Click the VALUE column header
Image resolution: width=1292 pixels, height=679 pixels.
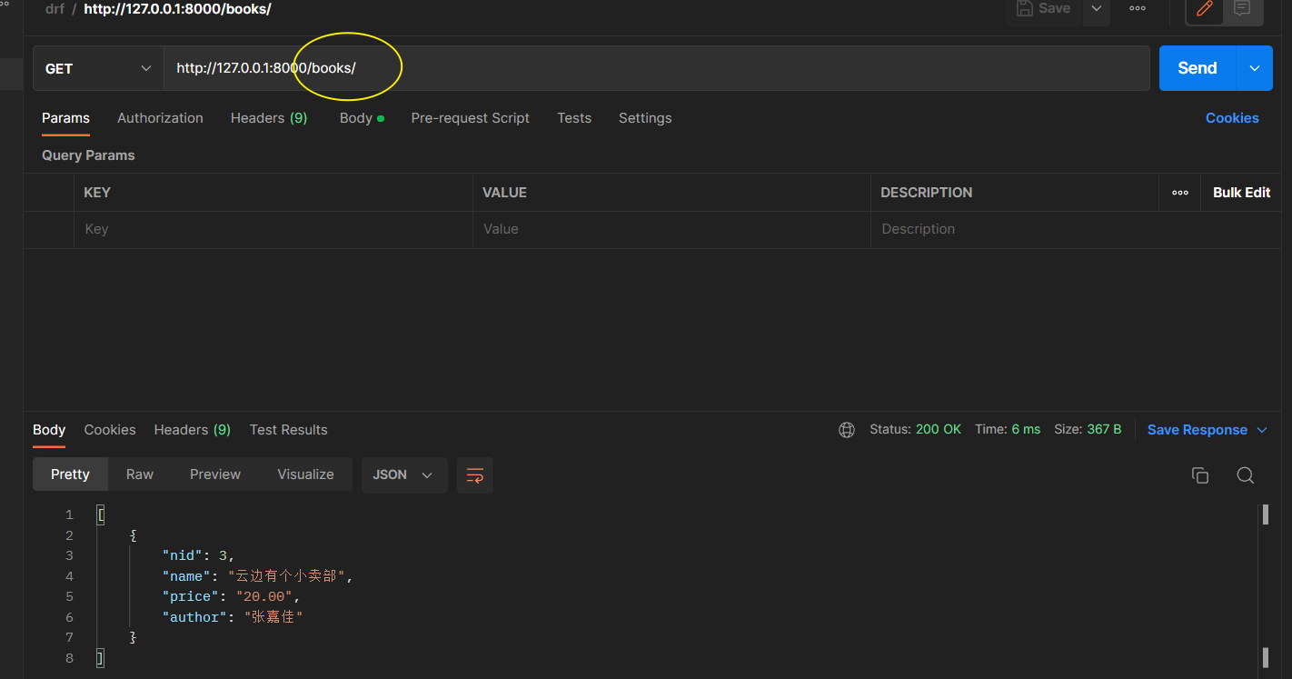504,193
